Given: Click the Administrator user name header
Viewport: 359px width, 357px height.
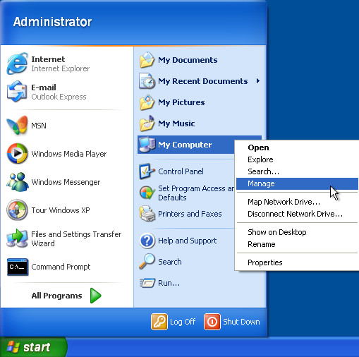Looking at the screenshot, I should [52, 22].
